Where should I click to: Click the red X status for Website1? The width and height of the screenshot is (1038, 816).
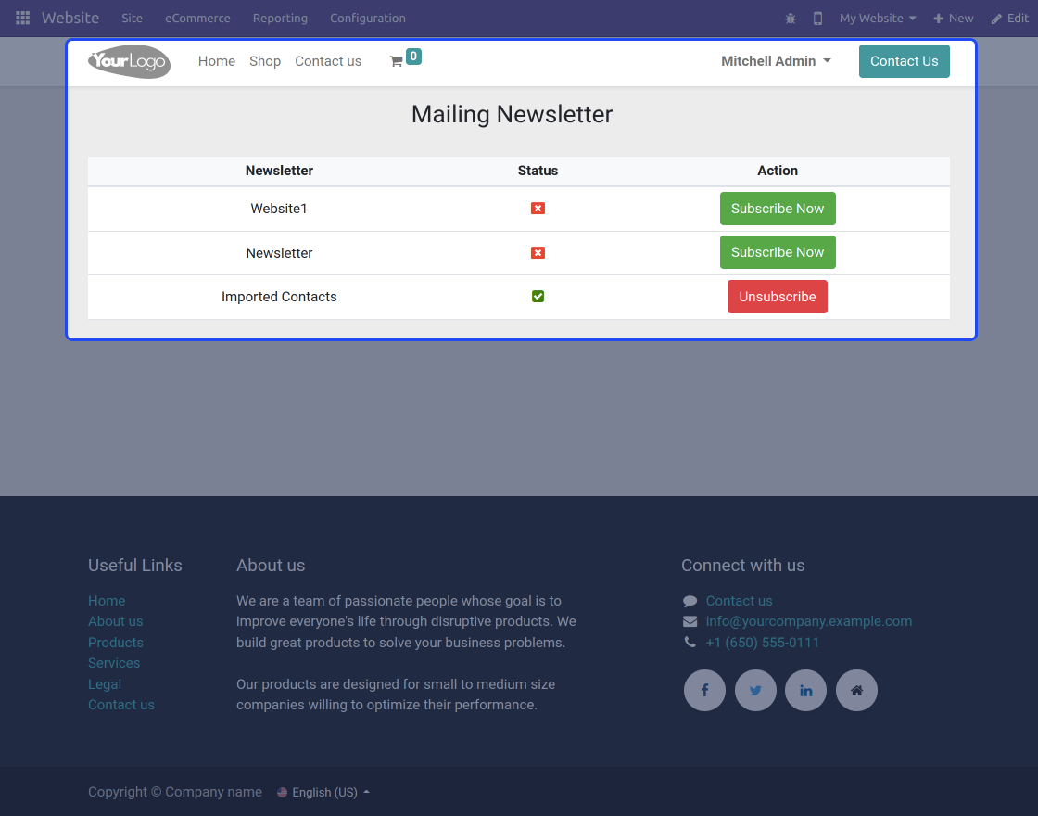538,209
